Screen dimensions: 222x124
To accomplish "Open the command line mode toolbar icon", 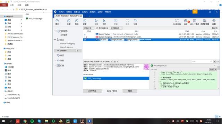I will point(195,22).
